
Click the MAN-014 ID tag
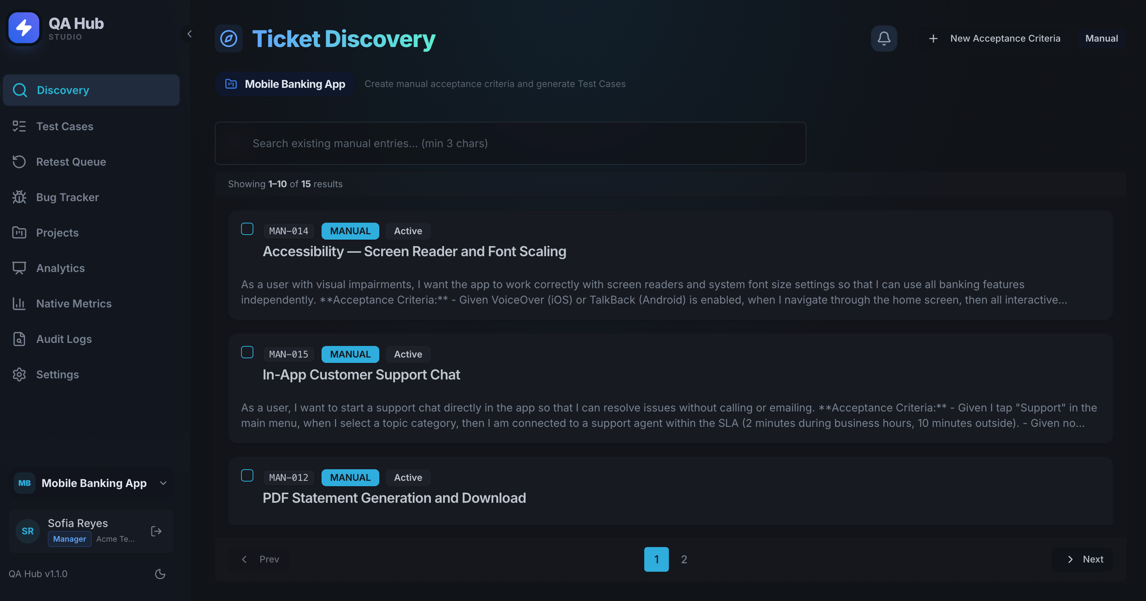coord(289,231)
